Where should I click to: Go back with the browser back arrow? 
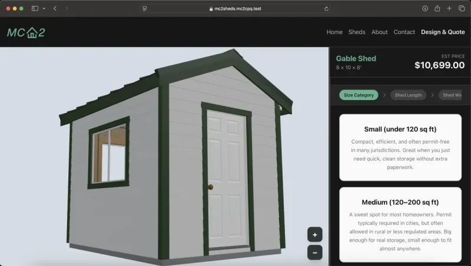pyautogui.click(x=55, y=8)
